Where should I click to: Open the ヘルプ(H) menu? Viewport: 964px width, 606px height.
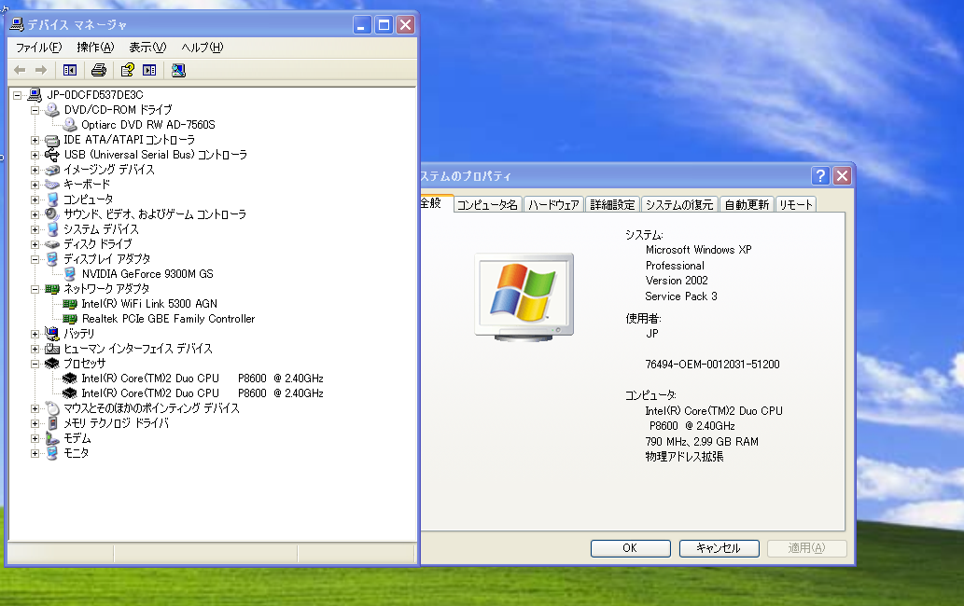click(x=203, y=48)
